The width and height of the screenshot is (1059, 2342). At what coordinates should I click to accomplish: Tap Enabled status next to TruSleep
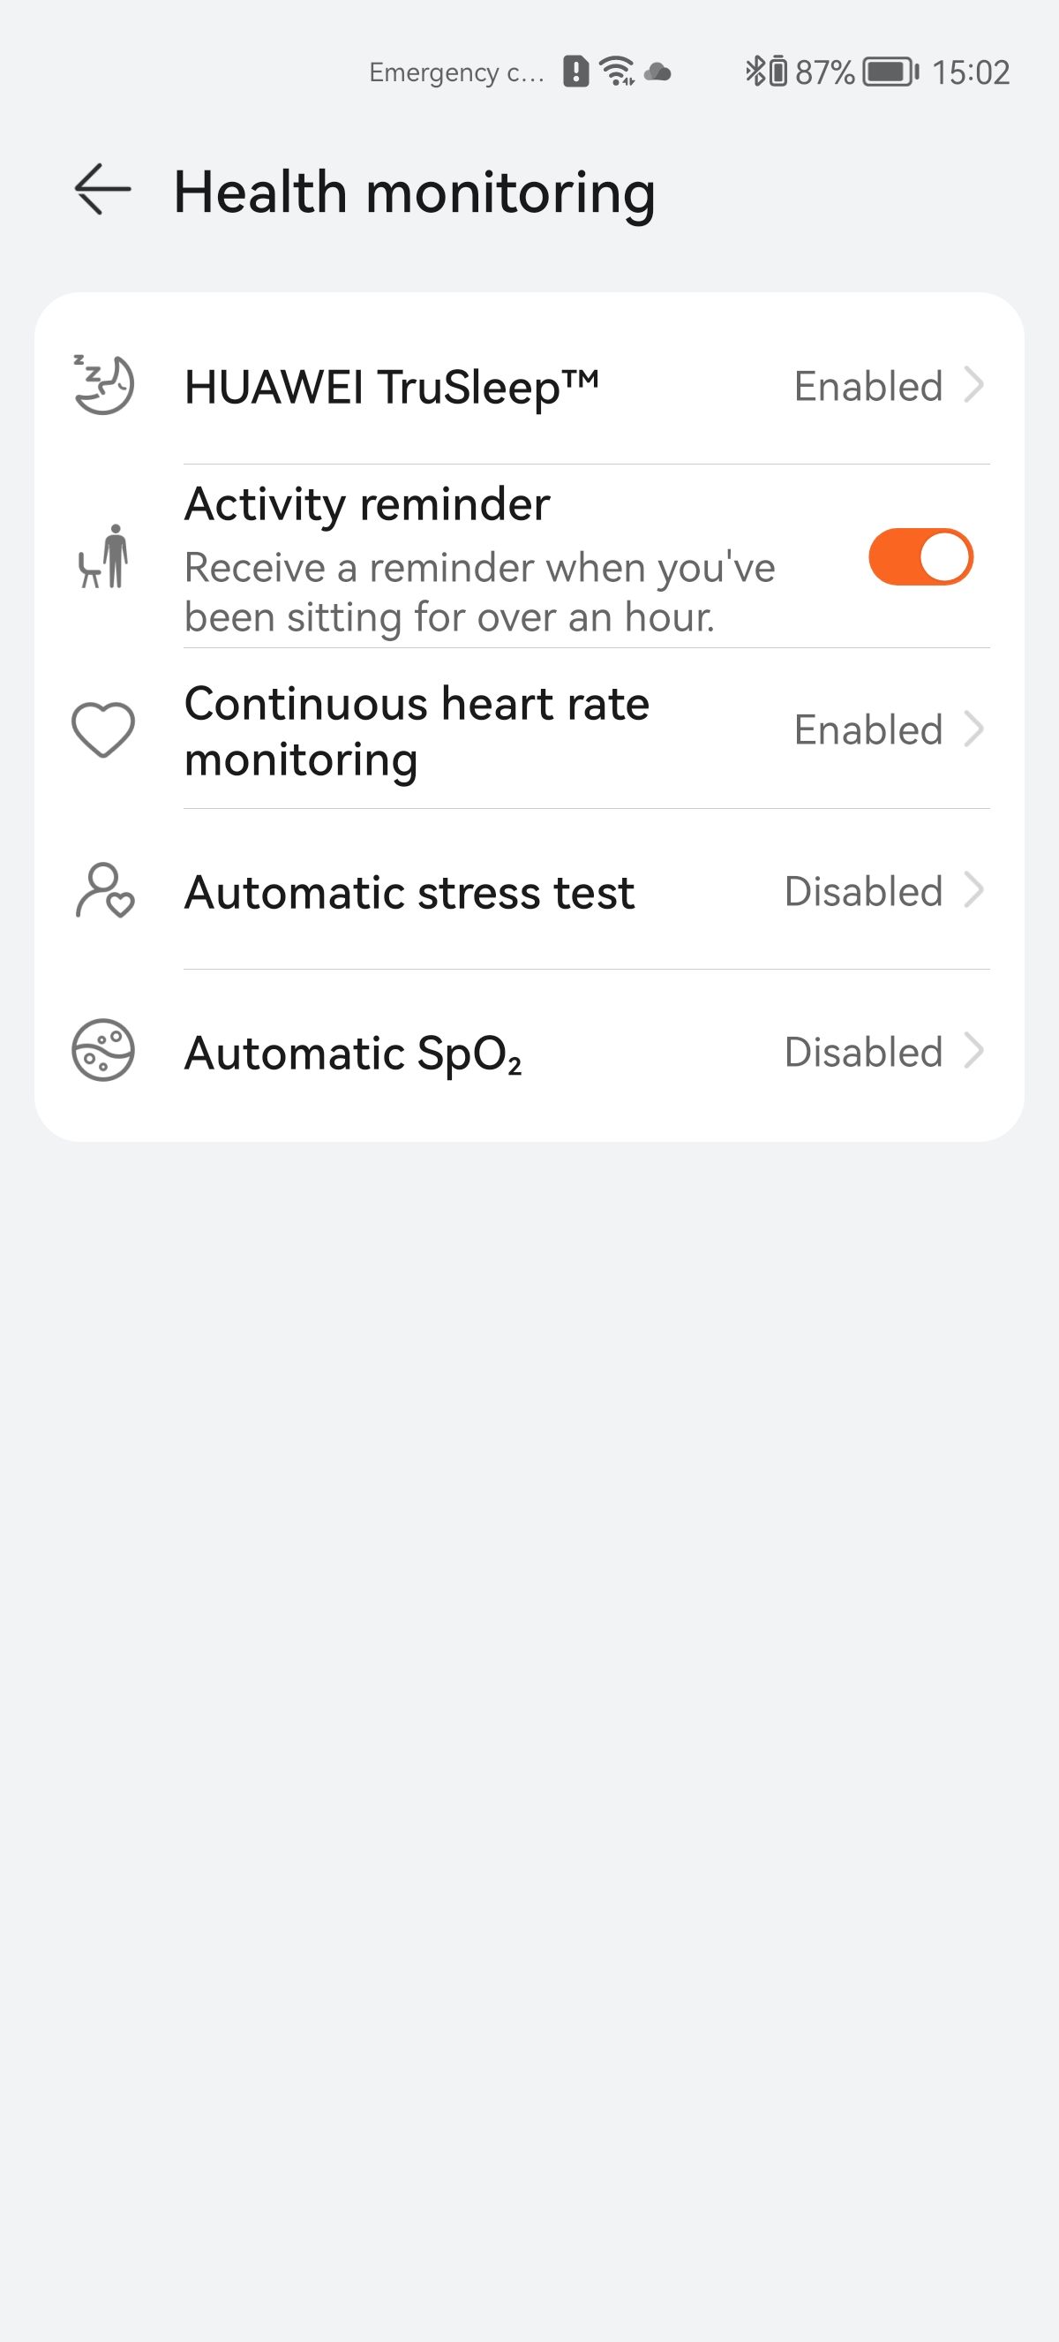pos(868,387)
